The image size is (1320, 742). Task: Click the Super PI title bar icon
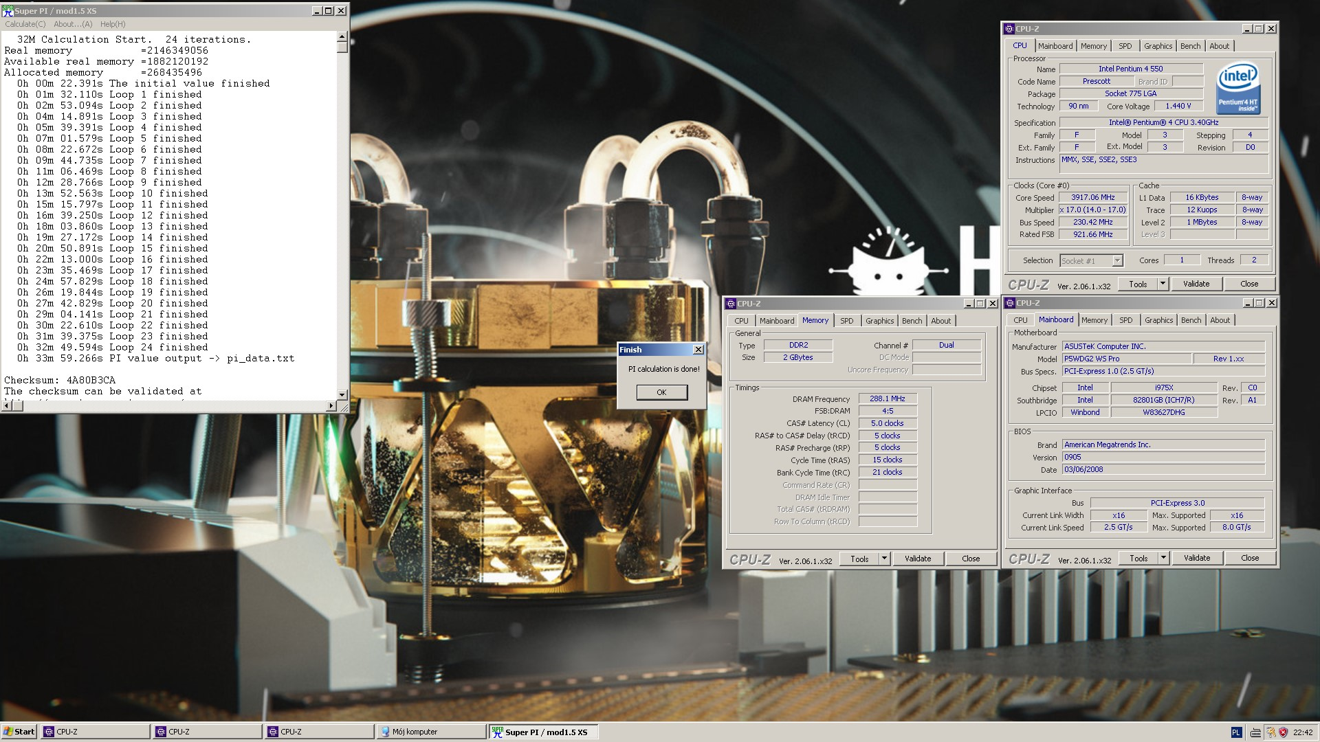[8, 10]
